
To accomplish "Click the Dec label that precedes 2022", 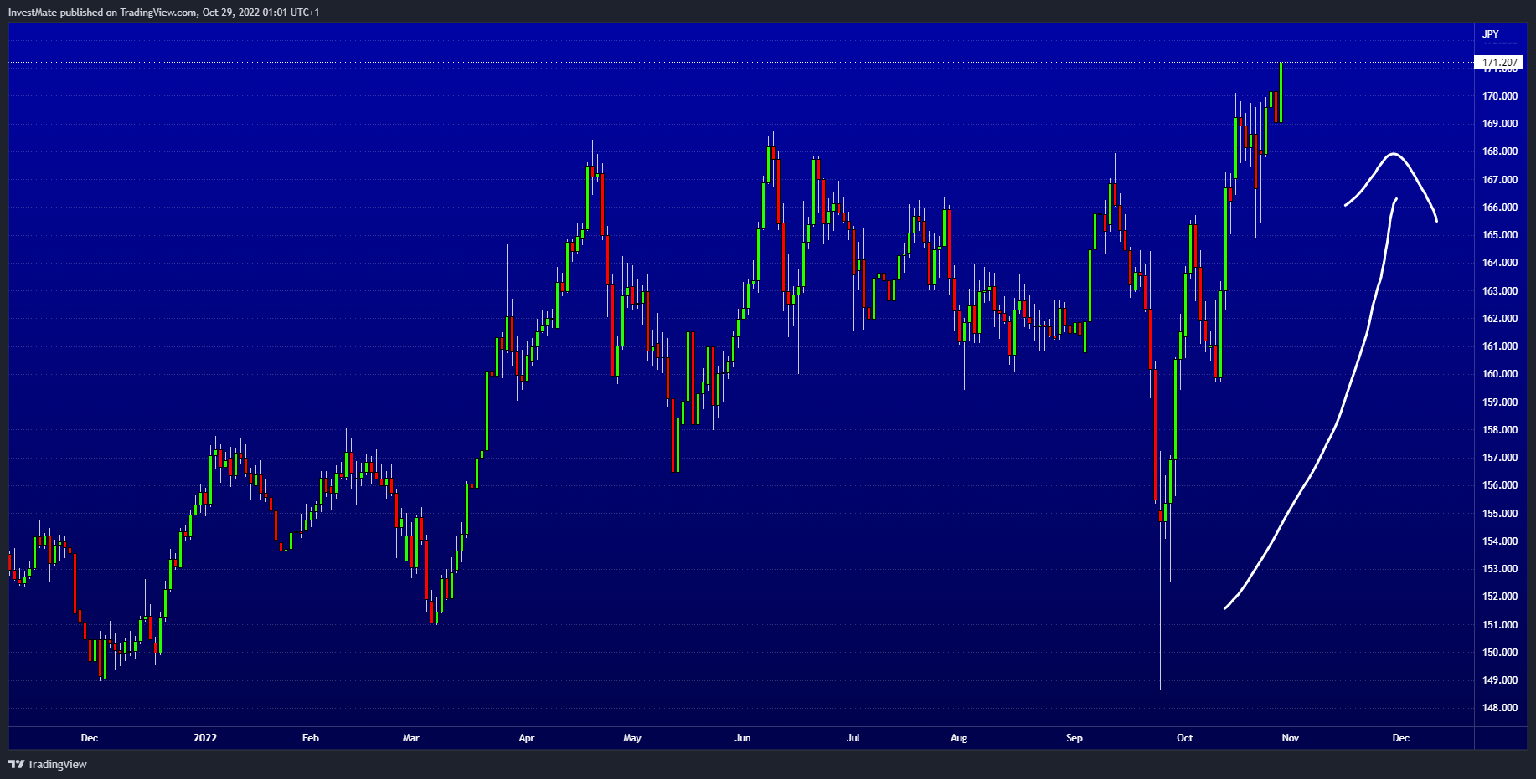I will click(x=90, y=738).
